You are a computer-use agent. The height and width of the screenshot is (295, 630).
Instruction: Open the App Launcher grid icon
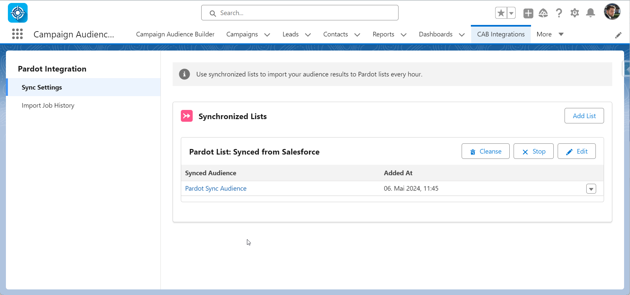(17, 34)
